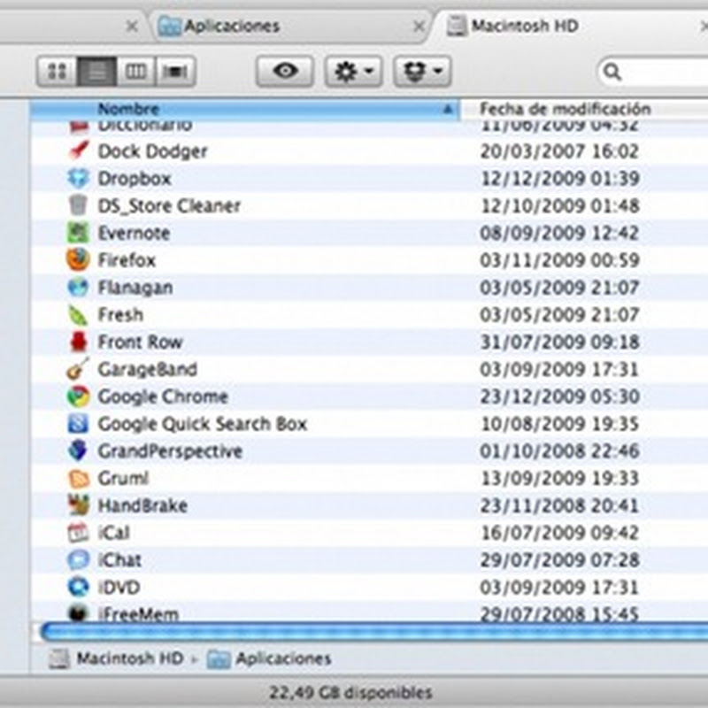Select the Front Row chair icon
Image resolution: width=708 pixels, height=708 pixels.
tap(78, 342)
